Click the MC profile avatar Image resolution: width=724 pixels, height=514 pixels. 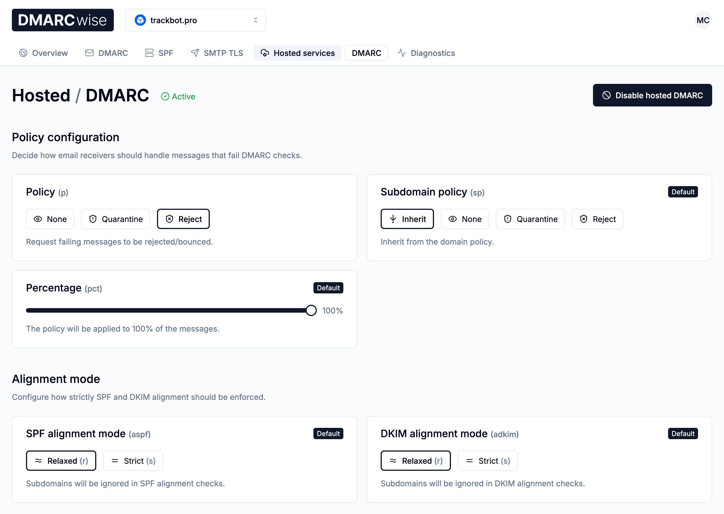703,20
